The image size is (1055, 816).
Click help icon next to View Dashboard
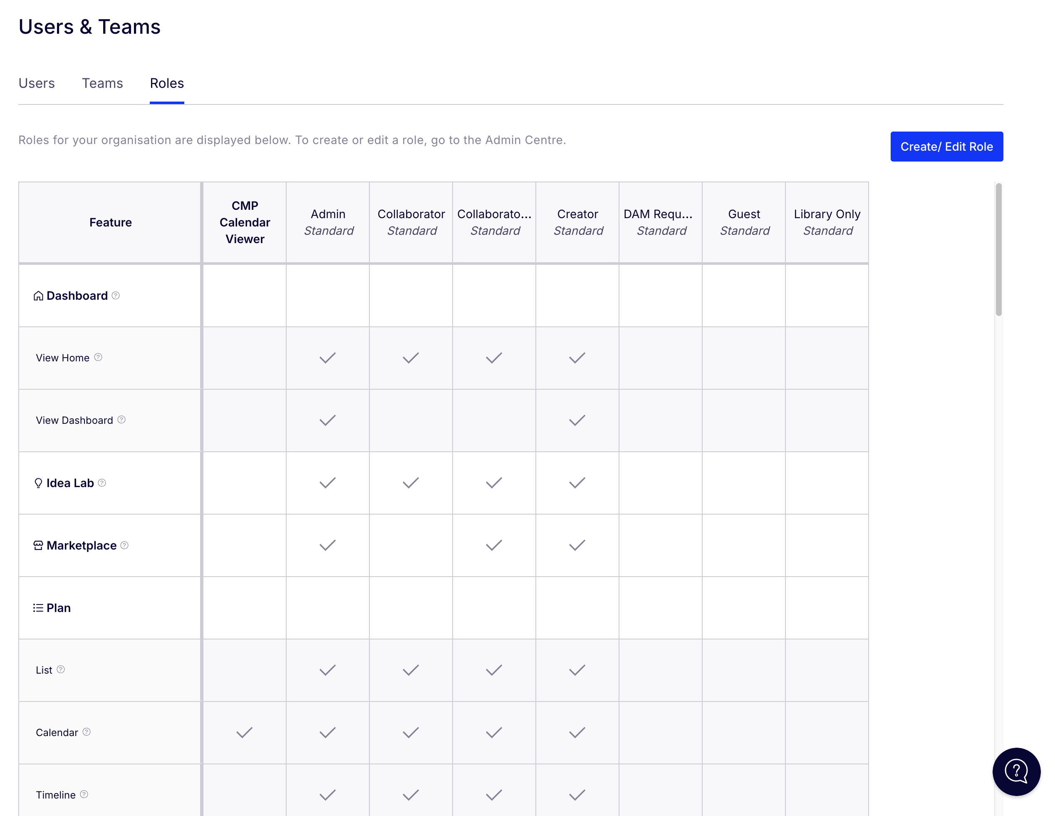(x=122, y=420)
